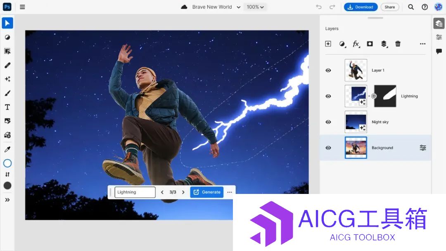Add an adjustment layer

[342, 44]
